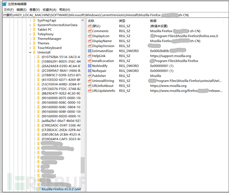Click the Registry Editor app icon in title bar
Image resolution: width=229 pixels, height=193 pixels.
pos(4,4)
